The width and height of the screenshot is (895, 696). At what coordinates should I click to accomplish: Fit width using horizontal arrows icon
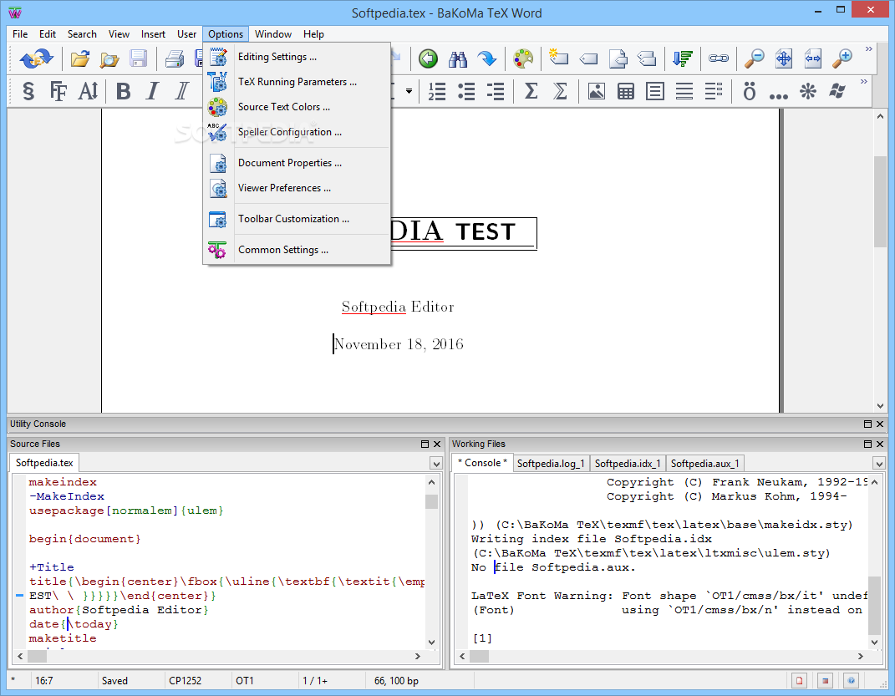[813, 58]
